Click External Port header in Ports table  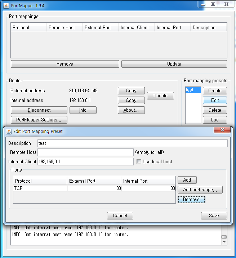click(94, 181)
